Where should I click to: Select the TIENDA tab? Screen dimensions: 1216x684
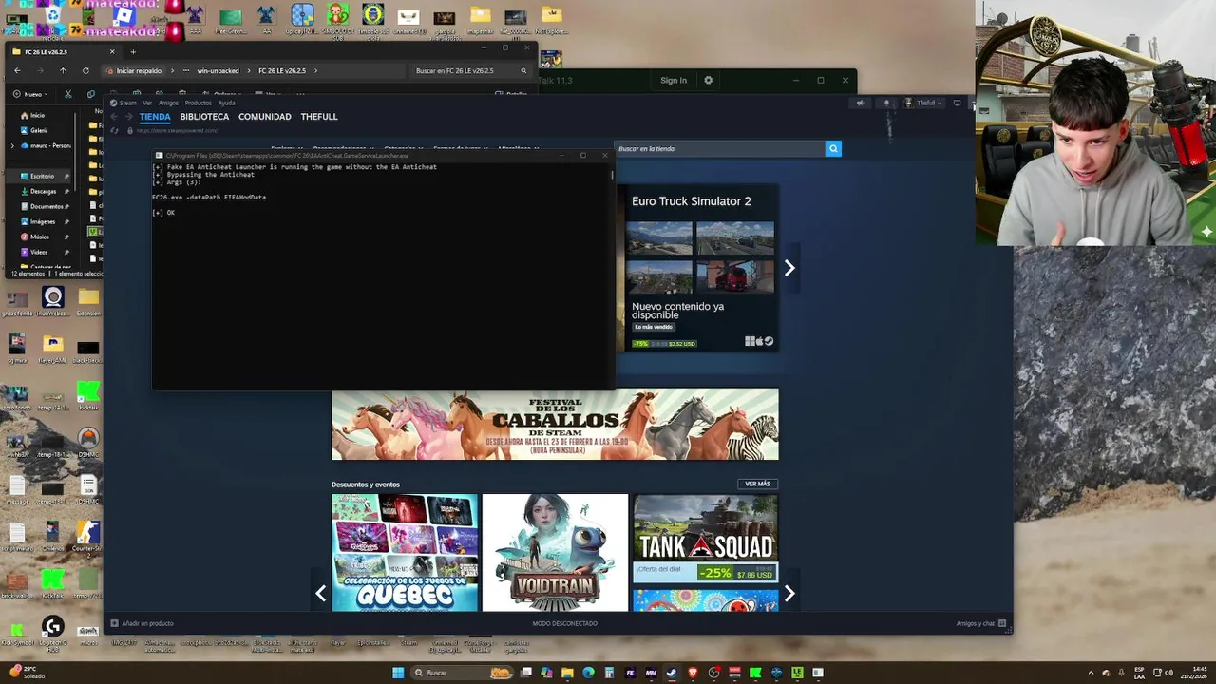coord(155,117)
